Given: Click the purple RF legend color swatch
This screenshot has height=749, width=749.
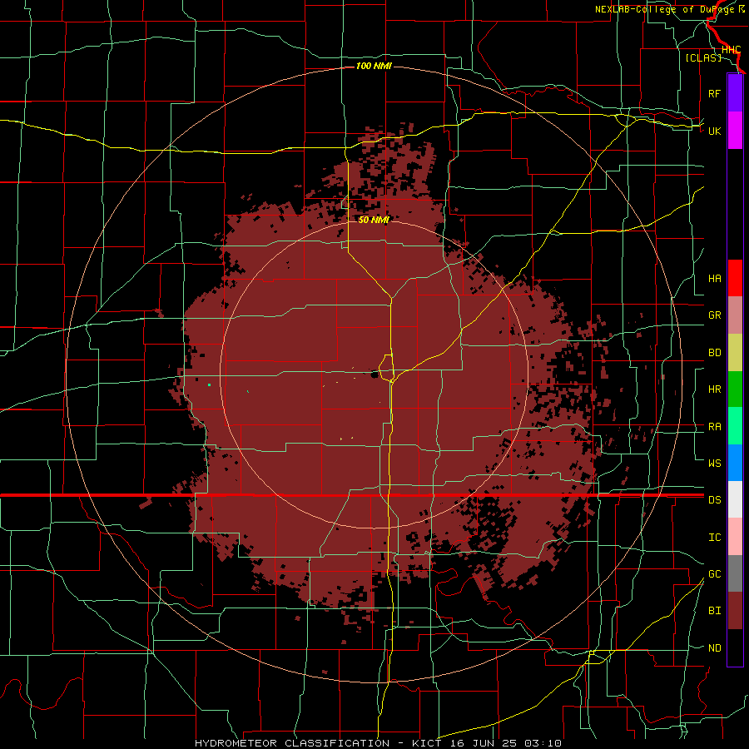Looking at the screenshot, I should point(735,93).
